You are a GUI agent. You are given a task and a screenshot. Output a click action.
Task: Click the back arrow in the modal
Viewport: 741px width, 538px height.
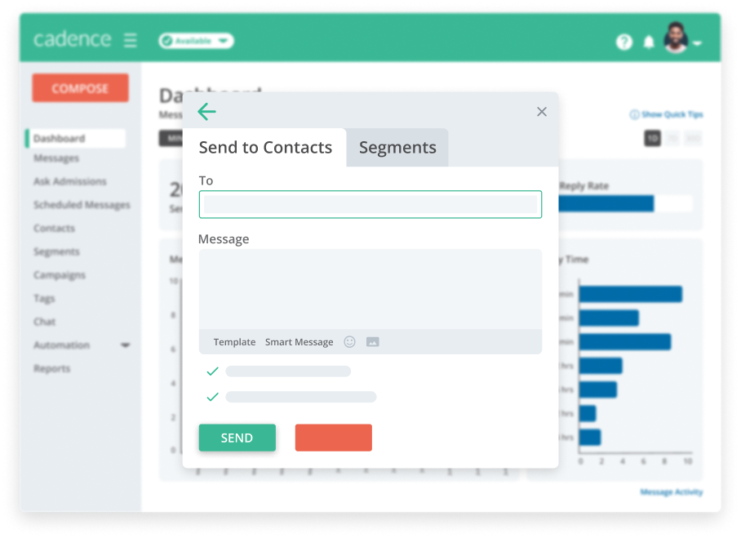[206, 111]
